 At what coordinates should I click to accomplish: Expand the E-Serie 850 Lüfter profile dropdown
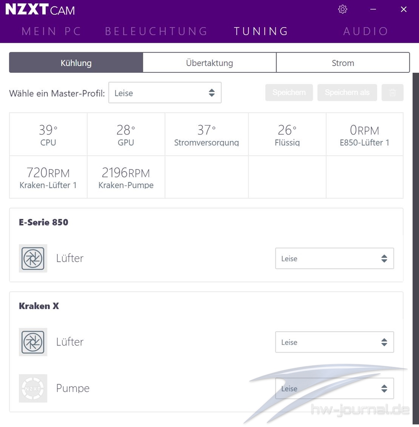tap(334, 258)
